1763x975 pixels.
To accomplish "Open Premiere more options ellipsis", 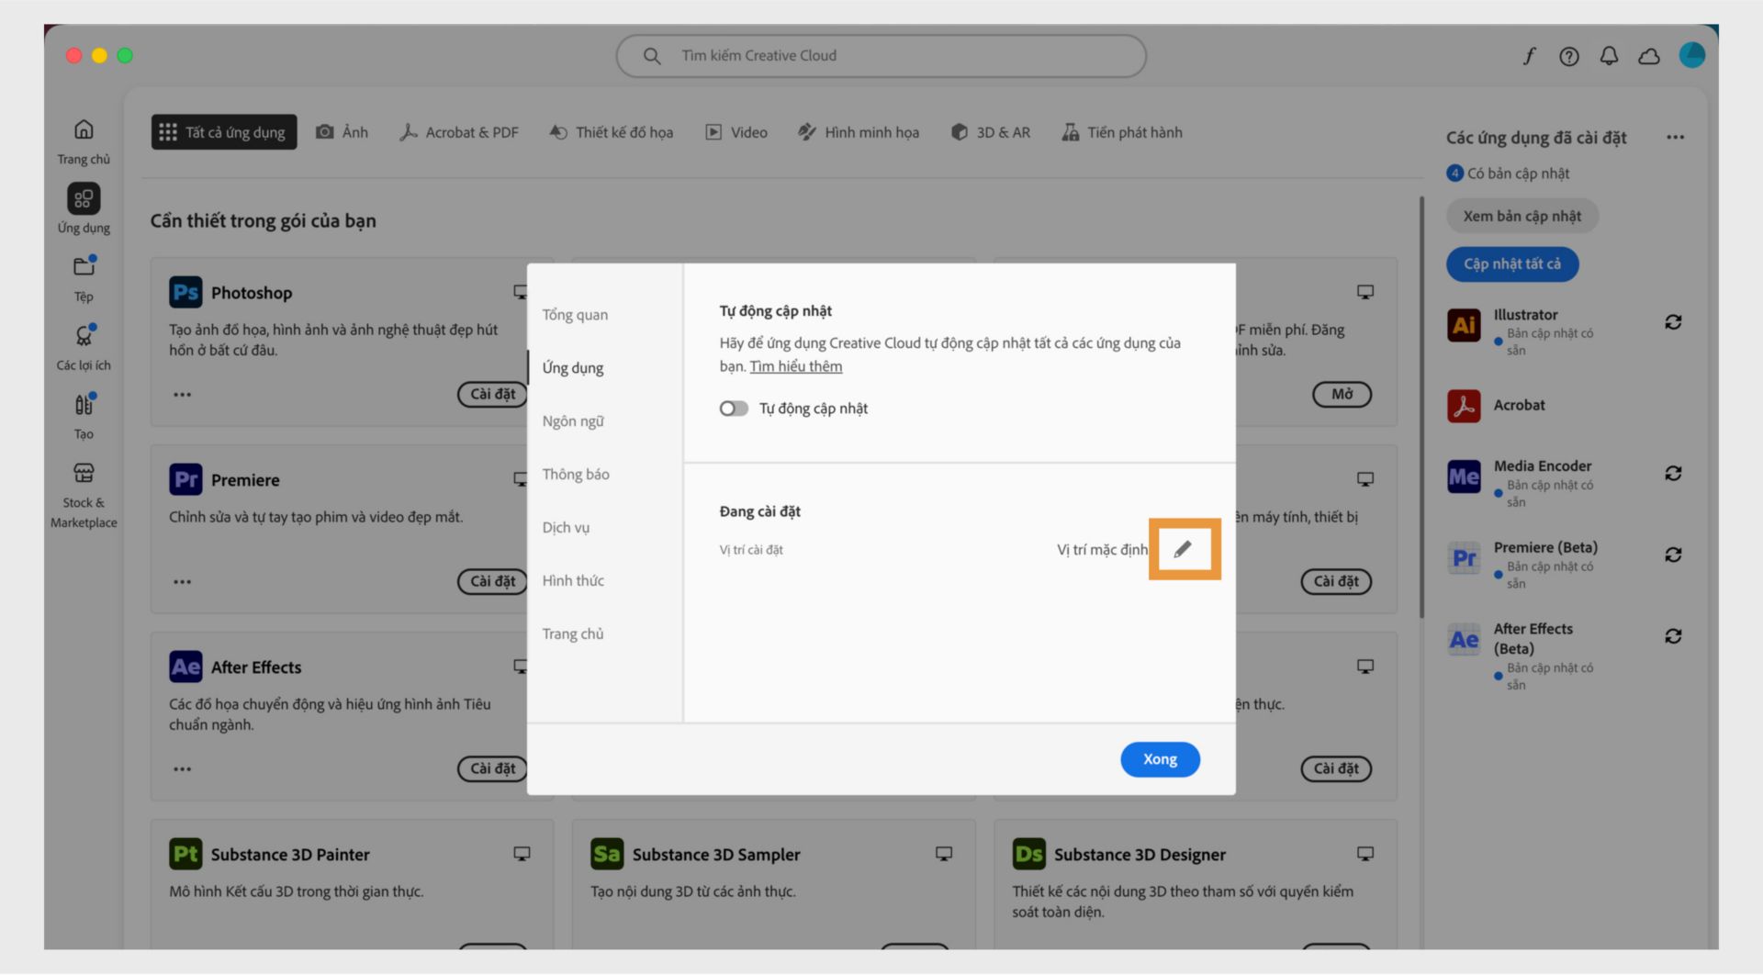I will click(x=183, y=582).
